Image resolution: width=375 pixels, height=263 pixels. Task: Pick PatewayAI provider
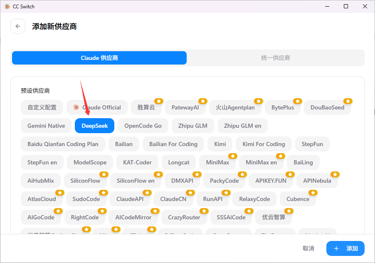coord(185,107)
